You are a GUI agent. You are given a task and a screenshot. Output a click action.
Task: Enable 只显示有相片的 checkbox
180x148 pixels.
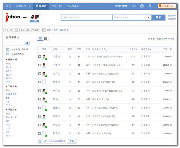[x=8, y=54]
